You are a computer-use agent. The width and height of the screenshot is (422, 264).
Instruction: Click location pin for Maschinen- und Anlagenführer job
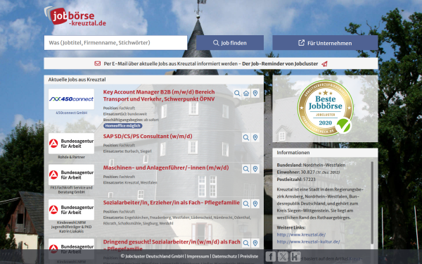(255, 169)
